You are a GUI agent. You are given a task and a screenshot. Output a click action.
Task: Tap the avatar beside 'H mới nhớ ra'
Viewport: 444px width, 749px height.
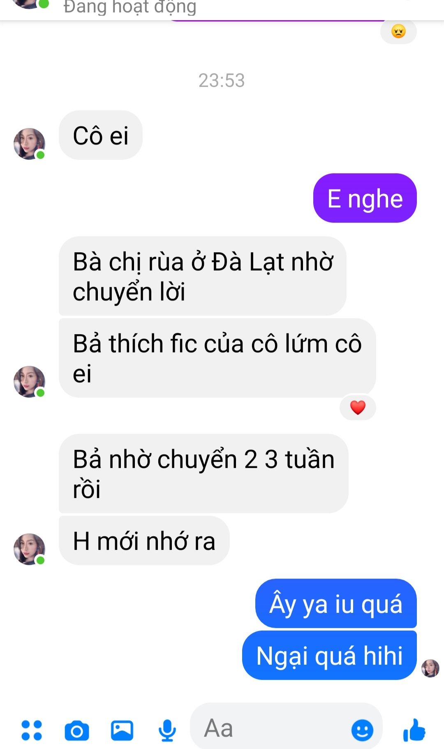[x=29, y=549]
